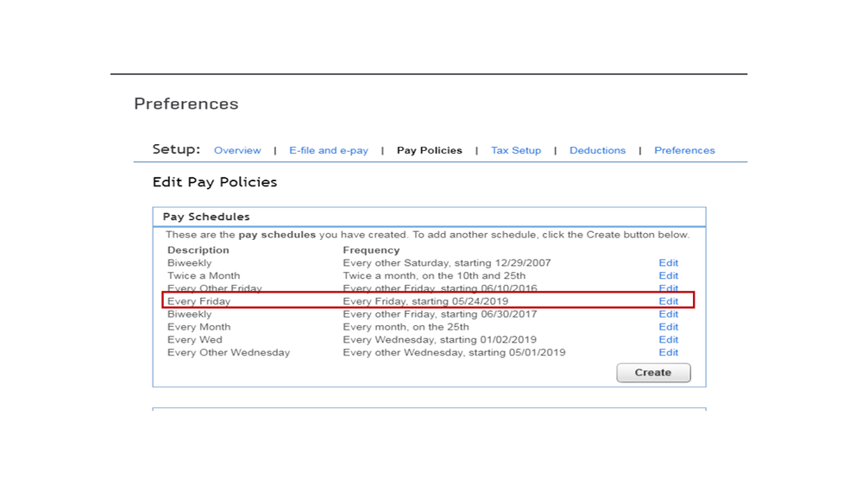Edit the Biweekly schedule starting 12/29/2007

(x=668, y=263)
